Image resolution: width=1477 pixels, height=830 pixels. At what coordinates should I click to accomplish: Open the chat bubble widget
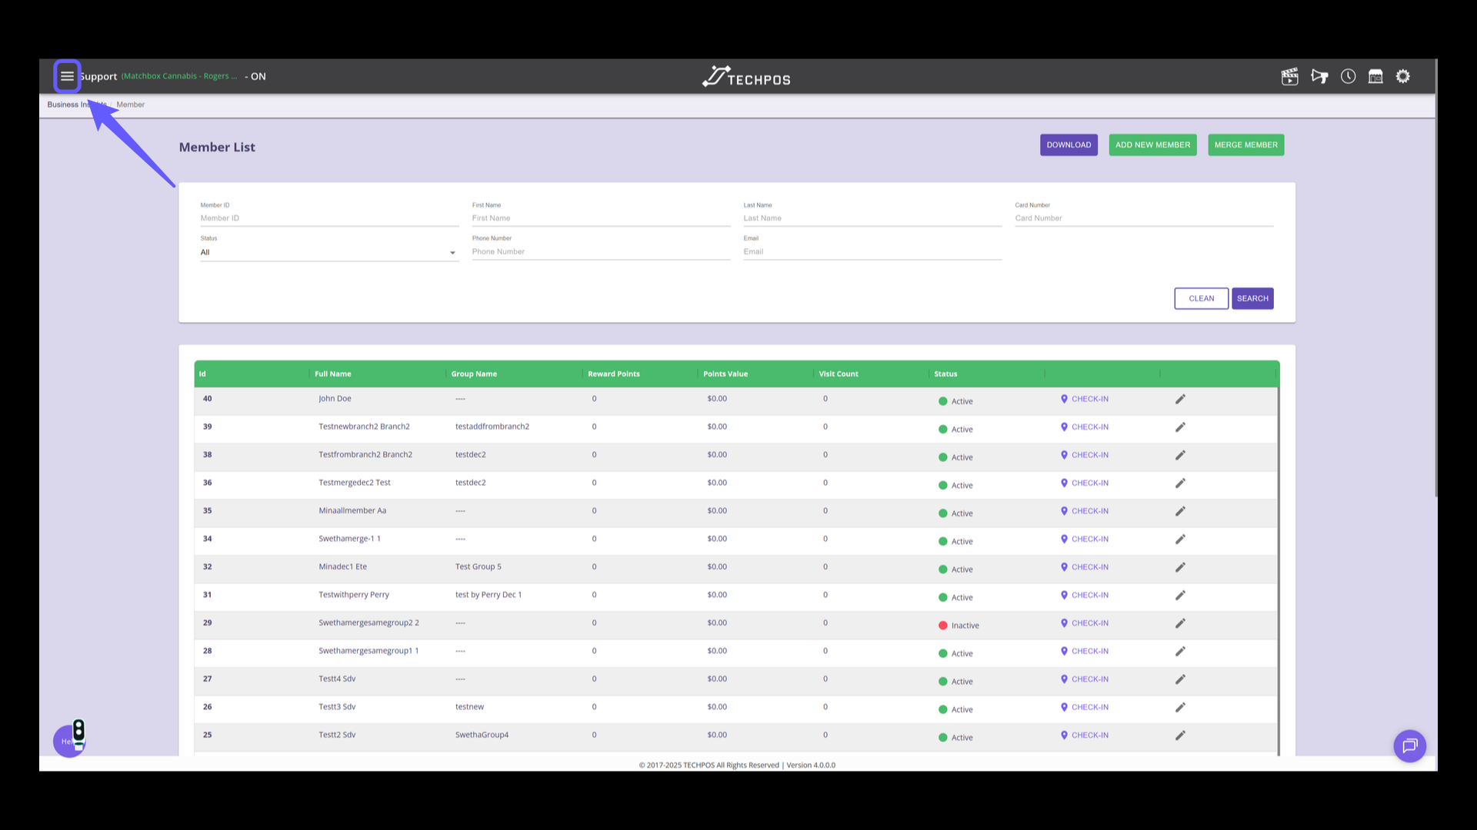(1409, 745)
